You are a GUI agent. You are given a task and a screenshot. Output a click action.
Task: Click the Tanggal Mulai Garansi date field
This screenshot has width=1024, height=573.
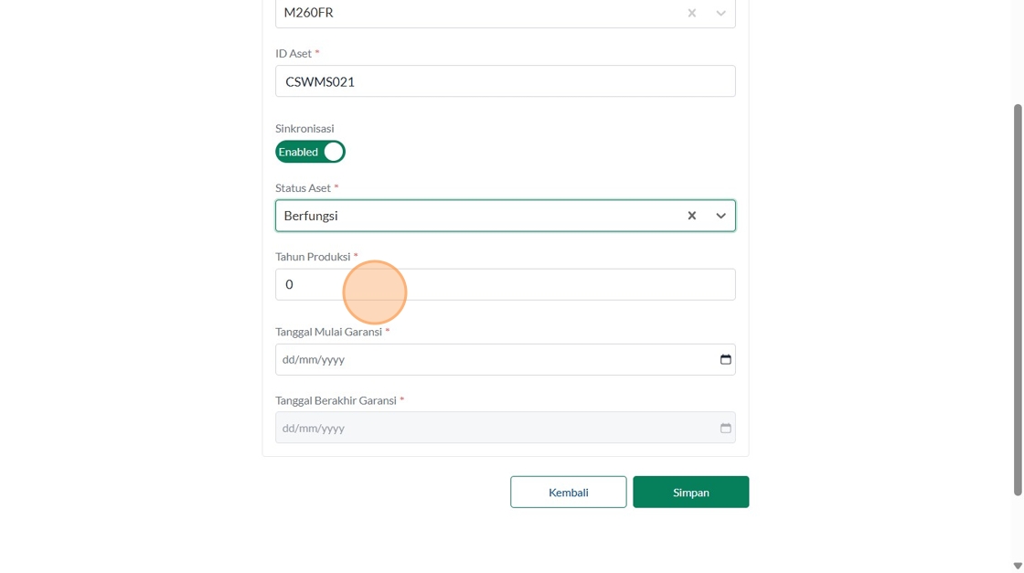click(x=494, y=359)
